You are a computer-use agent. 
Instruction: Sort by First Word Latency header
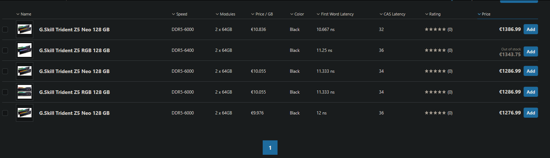pos(335,14)
